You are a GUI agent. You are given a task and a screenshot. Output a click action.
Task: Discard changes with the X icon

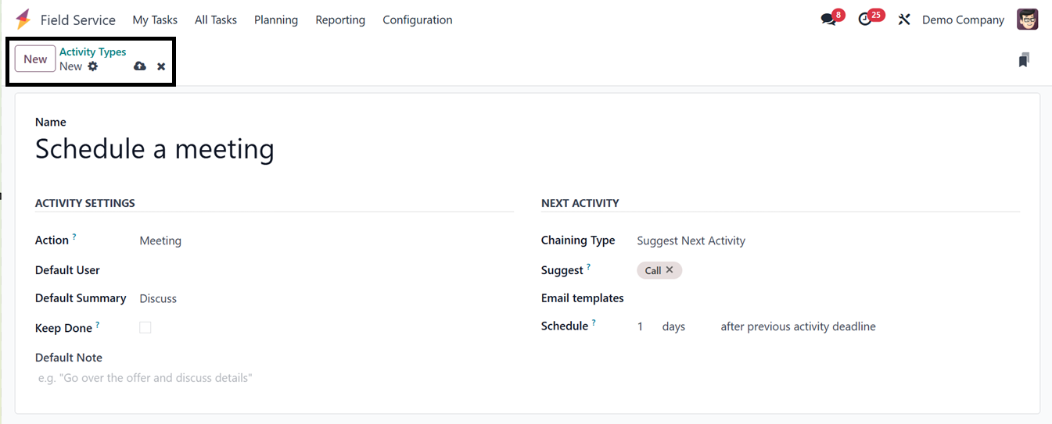(x=161, y=66)
